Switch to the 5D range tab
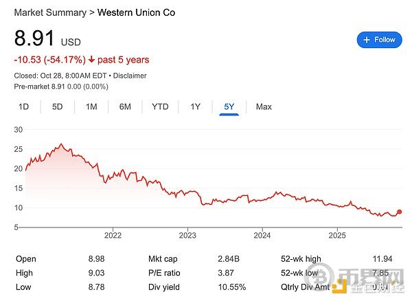The image size is (412, 301). [x=58, y=107]
